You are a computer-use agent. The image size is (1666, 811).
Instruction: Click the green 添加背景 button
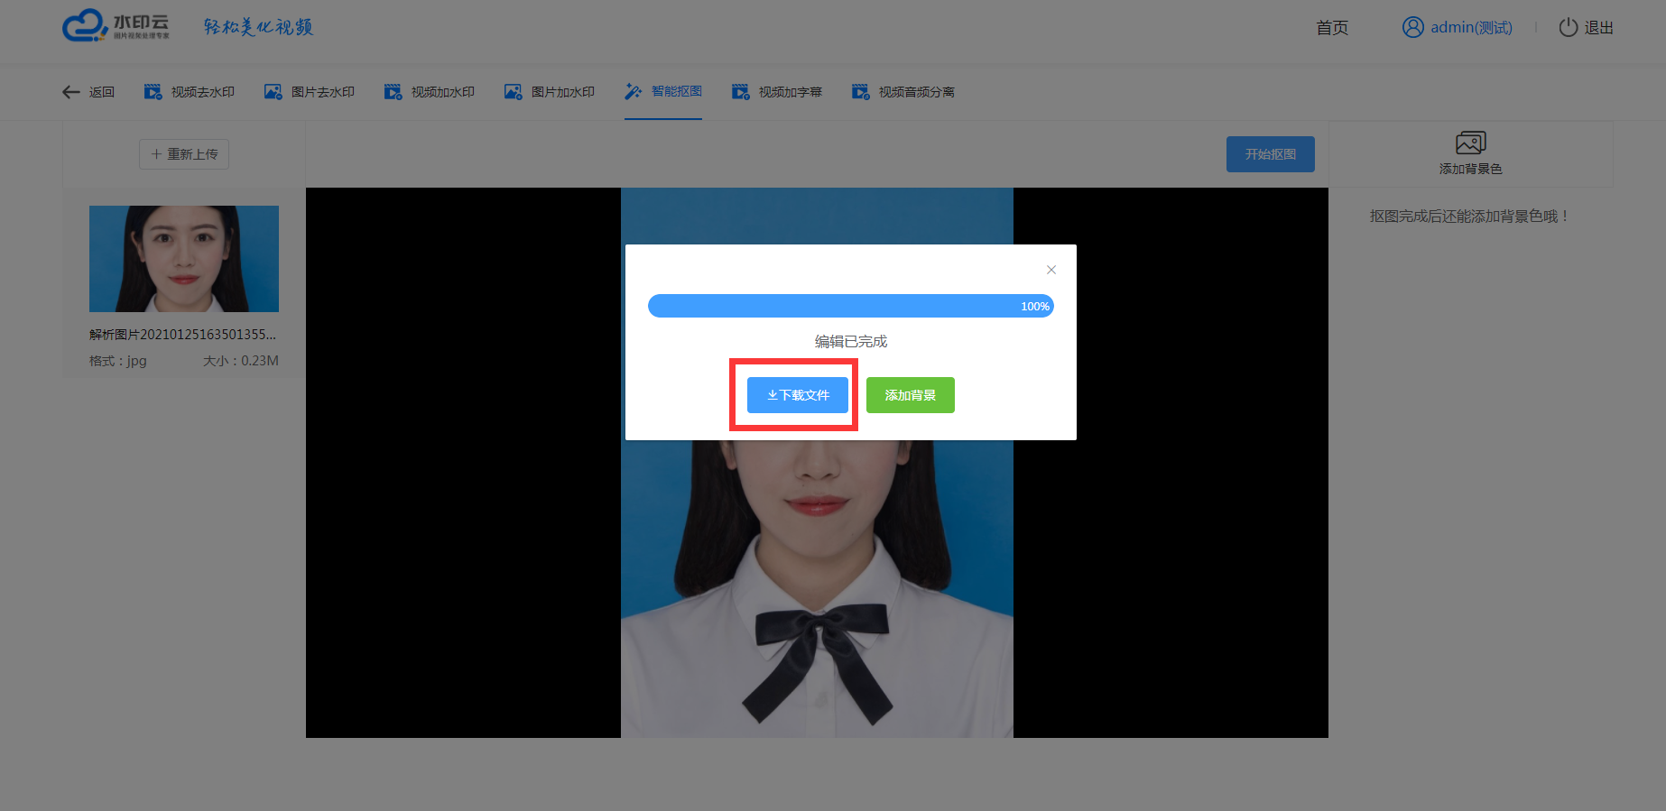tap(910, 395)
